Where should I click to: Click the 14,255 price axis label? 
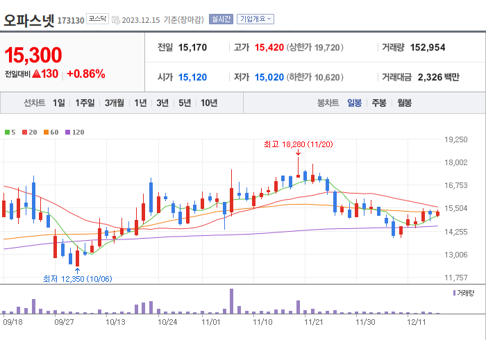(456, 232)
